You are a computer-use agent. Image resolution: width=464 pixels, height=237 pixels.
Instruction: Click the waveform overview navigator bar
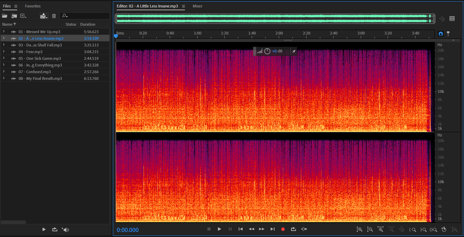tap(275, 18)
